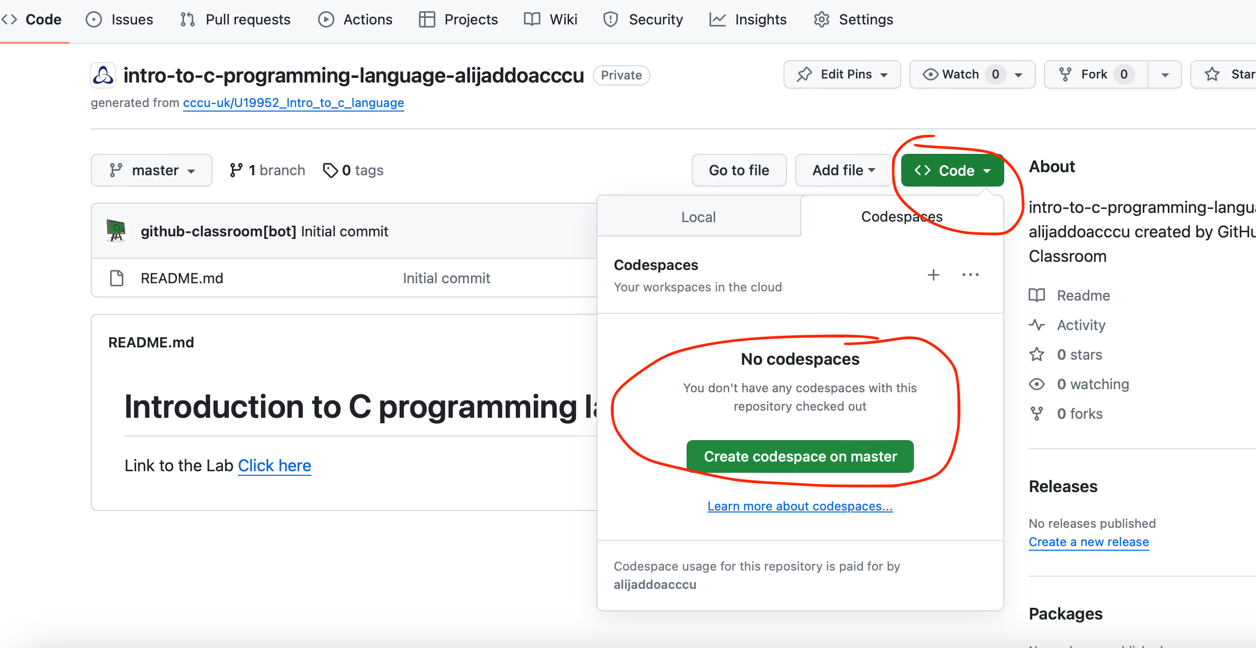Select the Code tab in repository navigation

point(32,19)
